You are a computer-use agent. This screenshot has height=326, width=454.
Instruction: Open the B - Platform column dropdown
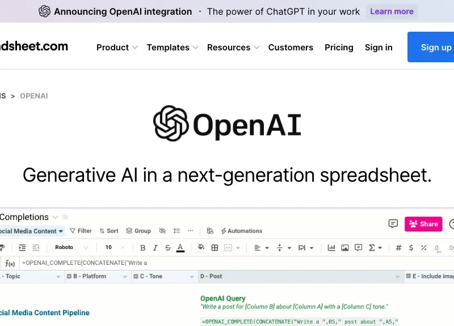point(125,277)
